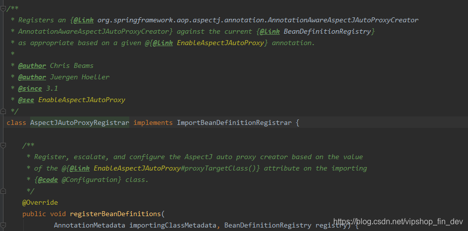Toggle fold marker beside method Javadoc closing */
468x231 pixels.
coord(3,191)
